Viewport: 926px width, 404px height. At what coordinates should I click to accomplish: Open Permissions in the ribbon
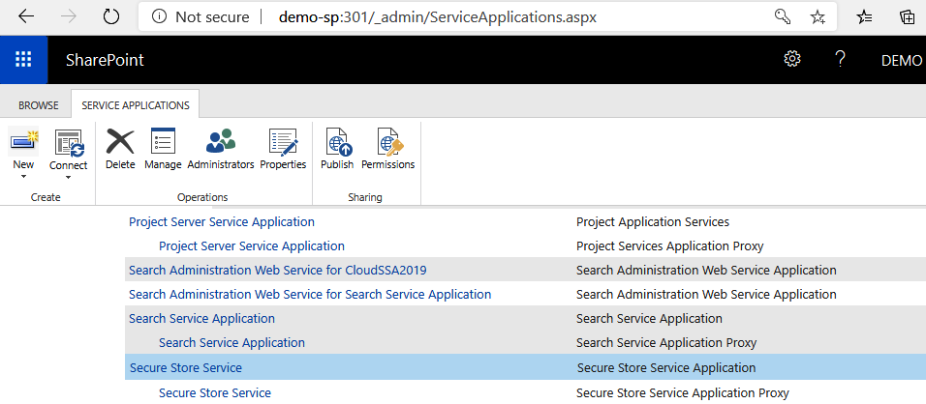click(x=388, y=149)
